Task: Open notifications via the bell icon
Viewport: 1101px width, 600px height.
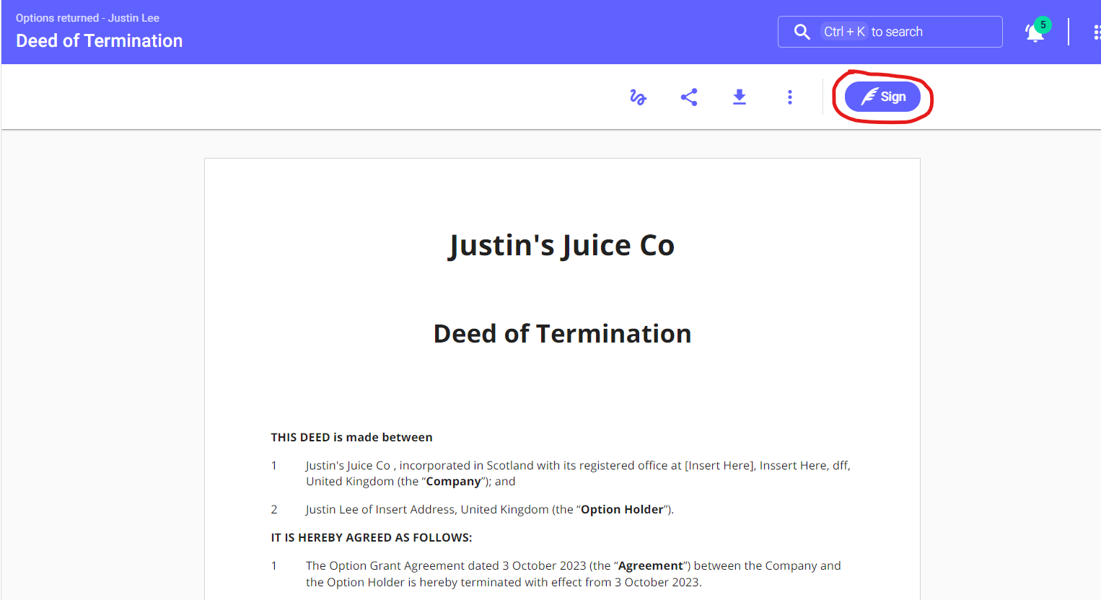Action: point(1033,34)
